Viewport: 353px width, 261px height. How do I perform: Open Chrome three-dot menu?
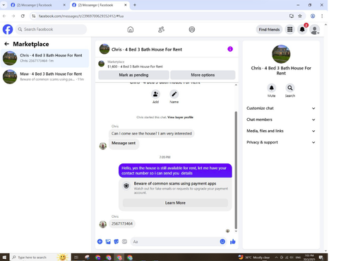(x=322, y=16)
